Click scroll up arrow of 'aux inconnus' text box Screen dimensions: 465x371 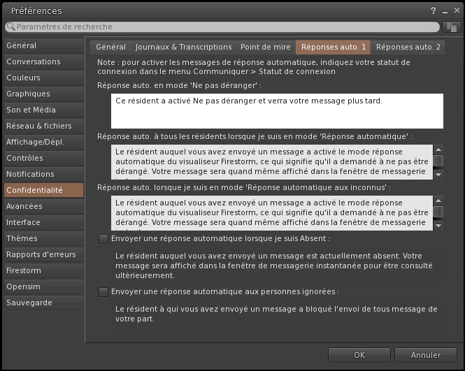click(x=438, y=201)
